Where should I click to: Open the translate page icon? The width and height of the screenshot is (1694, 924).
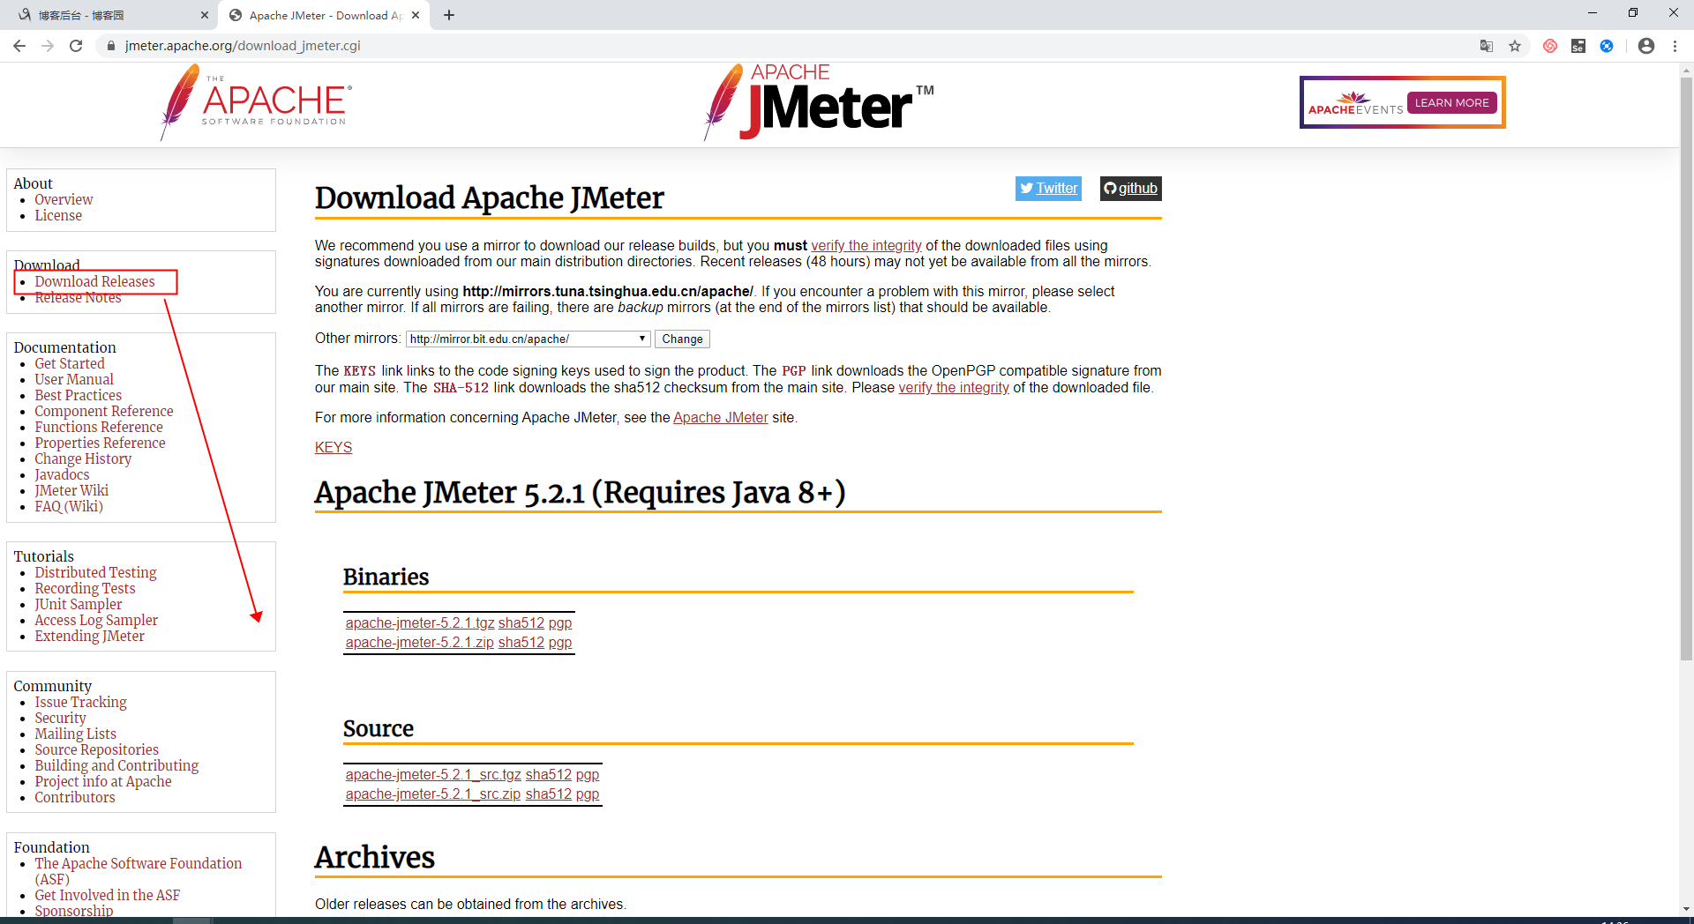point(1487,46)
